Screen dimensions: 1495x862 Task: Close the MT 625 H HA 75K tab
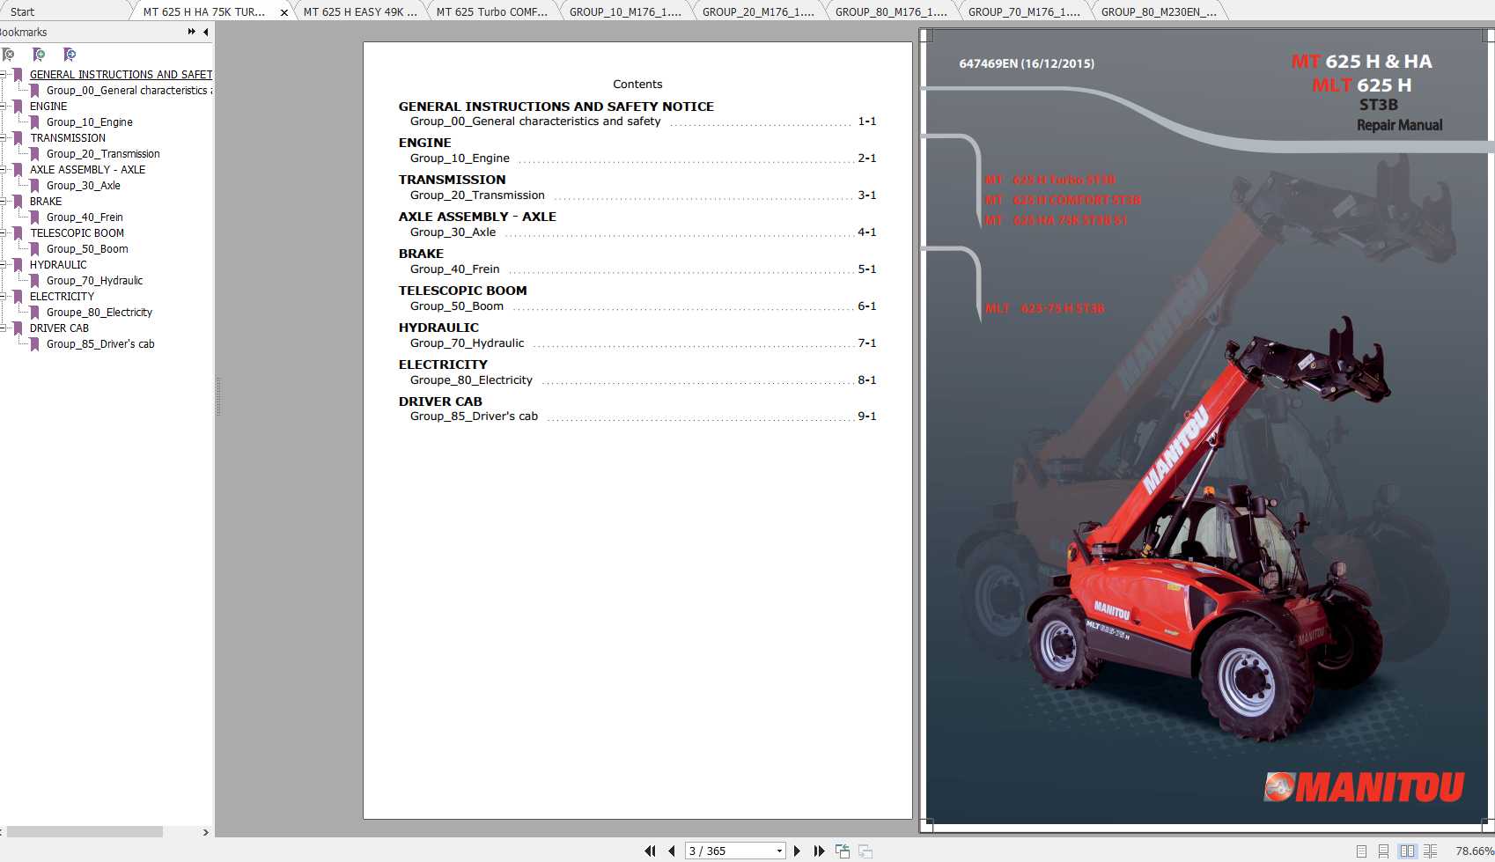(284, 12)
